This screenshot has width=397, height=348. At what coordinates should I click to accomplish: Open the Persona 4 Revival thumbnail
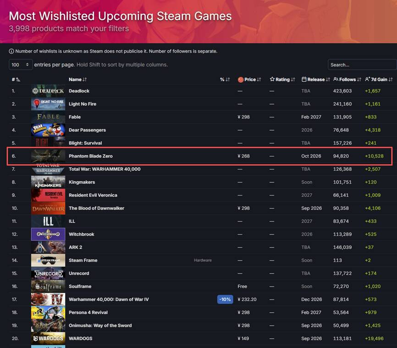click(x=48, y=312)
